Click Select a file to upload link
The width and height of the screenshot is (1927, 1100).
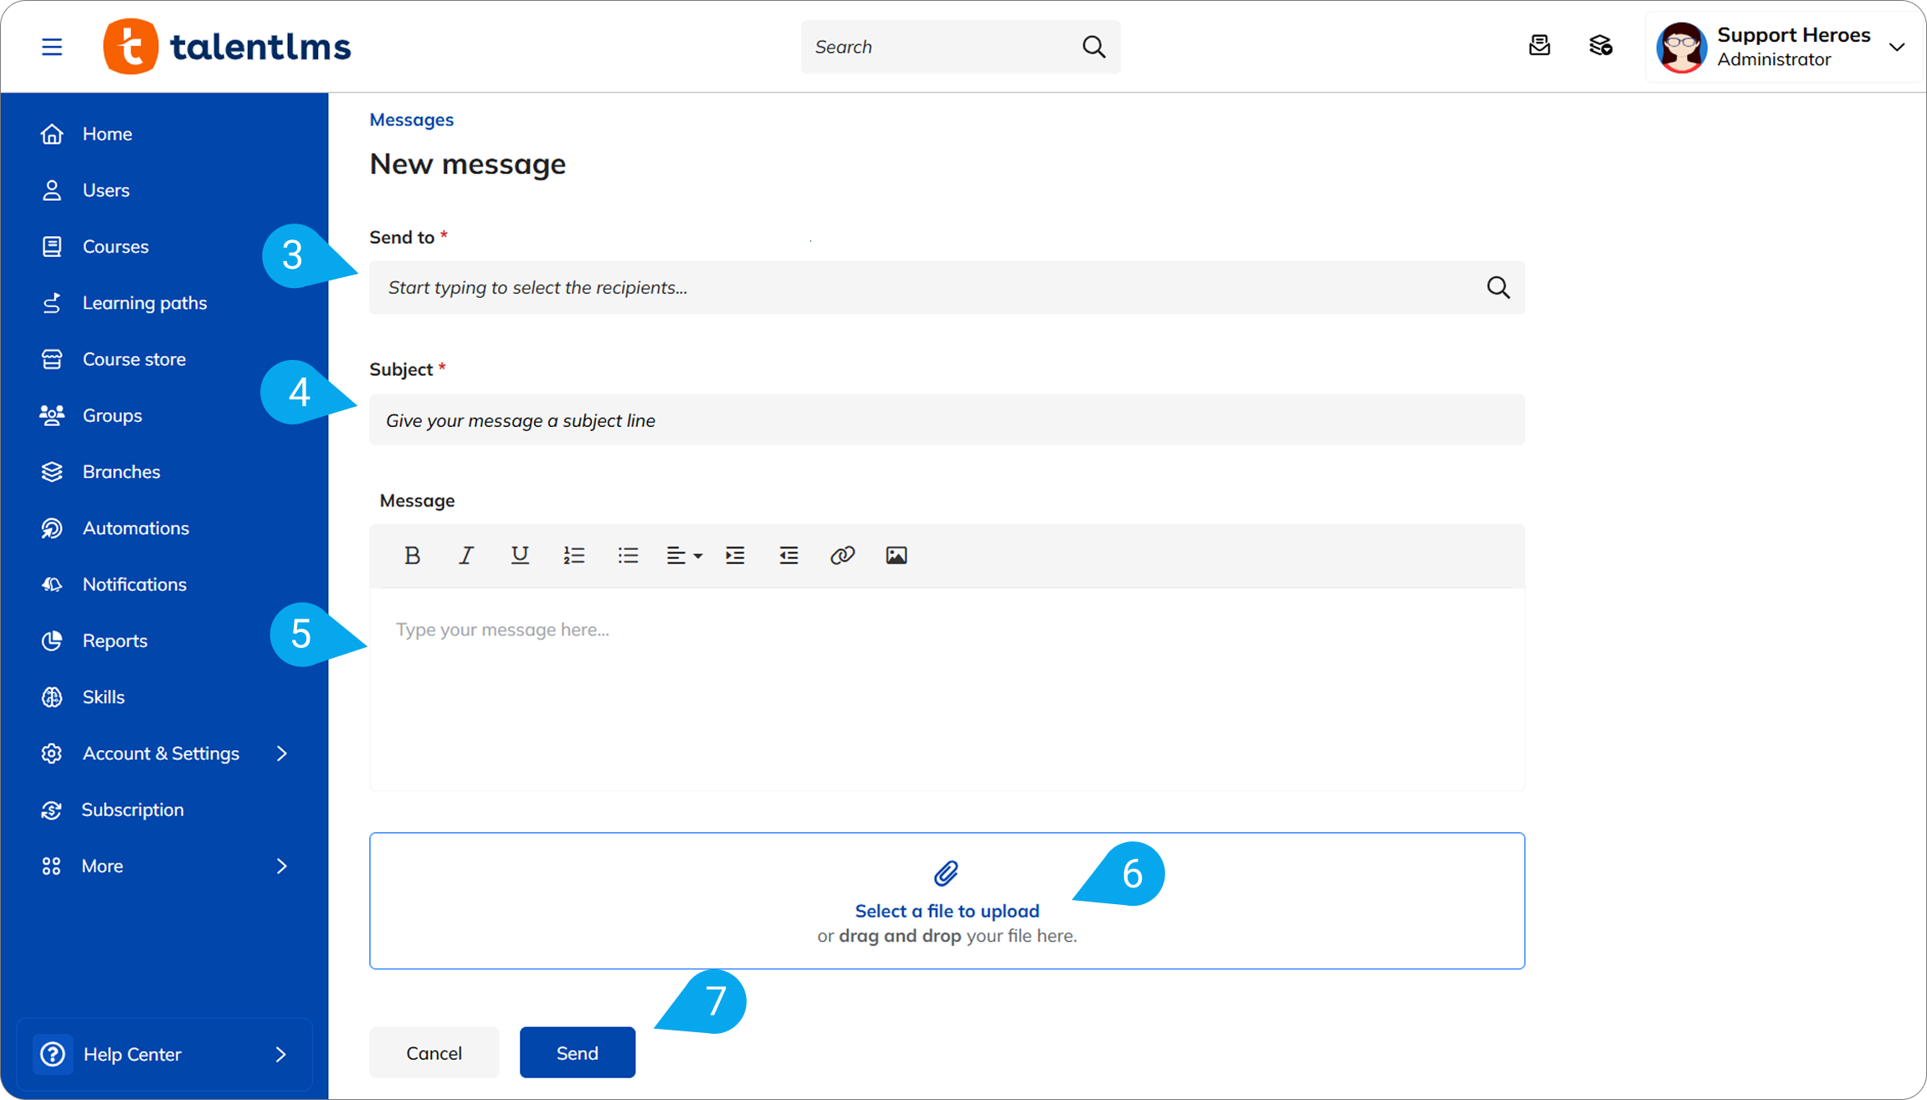click(947, 911)
